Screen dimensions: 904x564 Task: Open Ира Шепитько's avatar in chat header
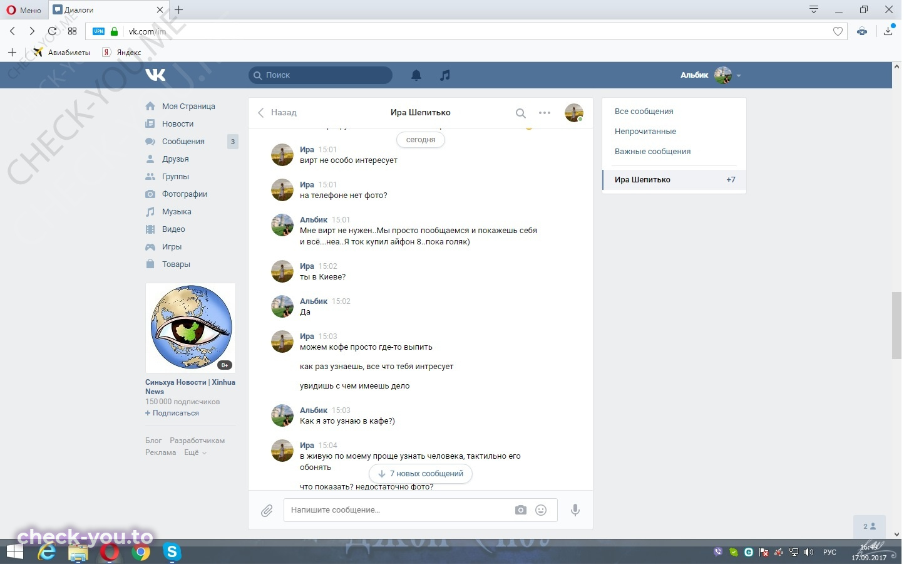pos(574,113)
